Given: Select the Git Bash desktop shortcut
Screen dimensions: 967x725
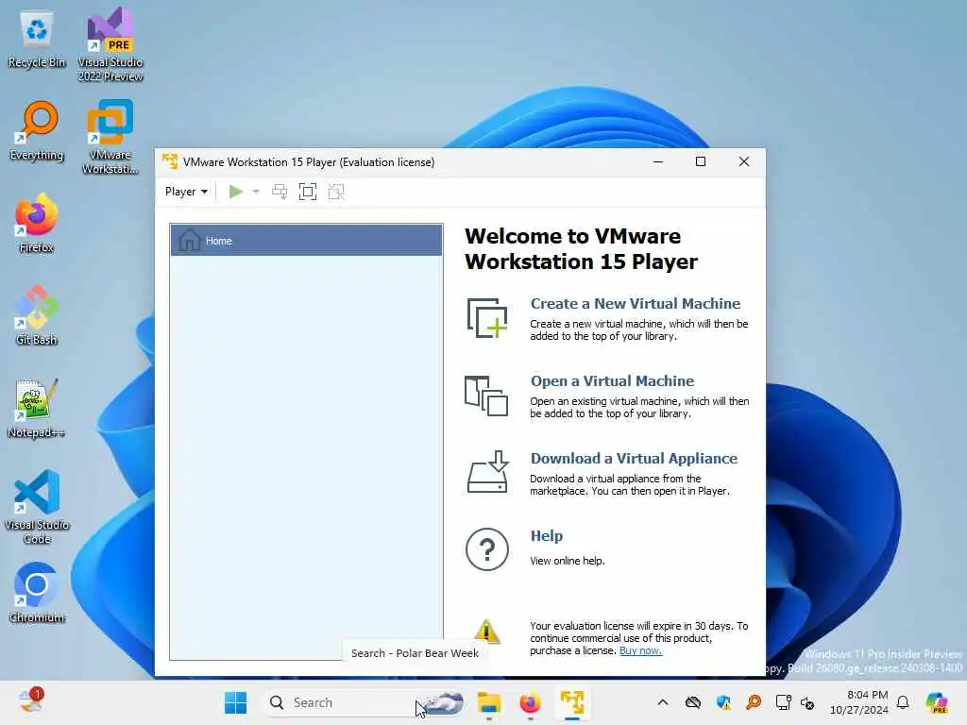Looking at the screenshot, I should (37, 315).
